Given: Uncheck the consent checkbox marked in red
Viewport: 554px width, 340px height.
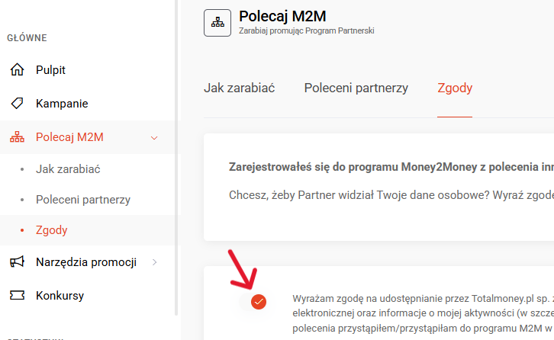Looking at the screenshot, I should tap(259, 302).
